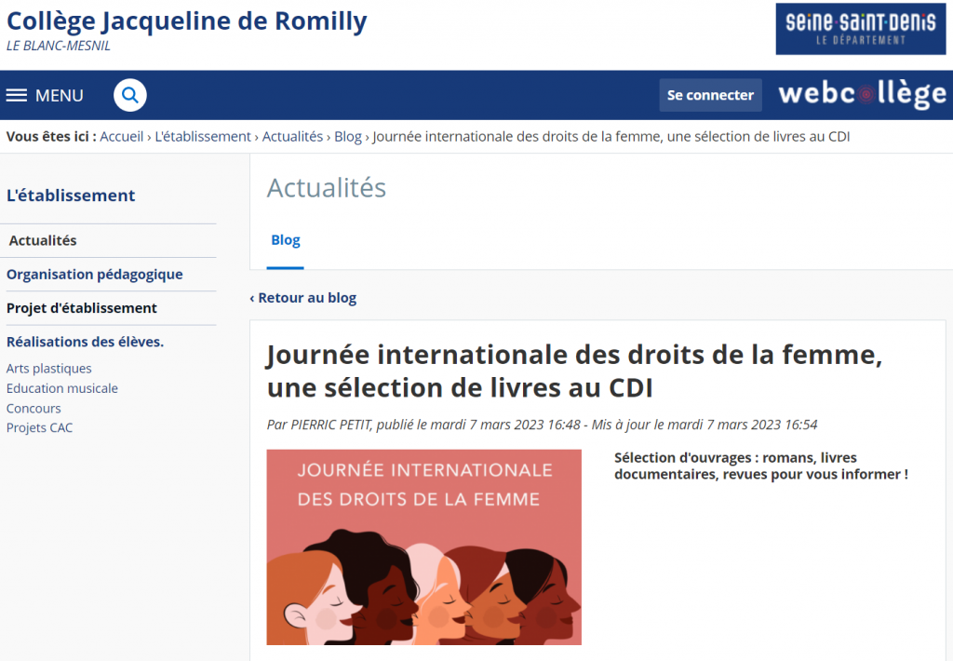The height and width of the screenshot is (661, 953).
Task: Open Blog link in the breadcrumb
Action: pos(347,137)
